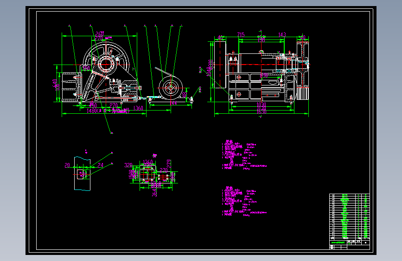This screenshot has width=402, height=261.
Task: Click the 24 dimension in detail view
Action: coord(101,165)
